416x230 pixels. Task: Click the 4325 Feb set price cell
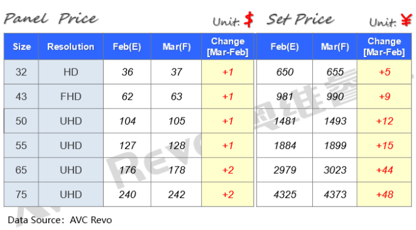point(285,194)
